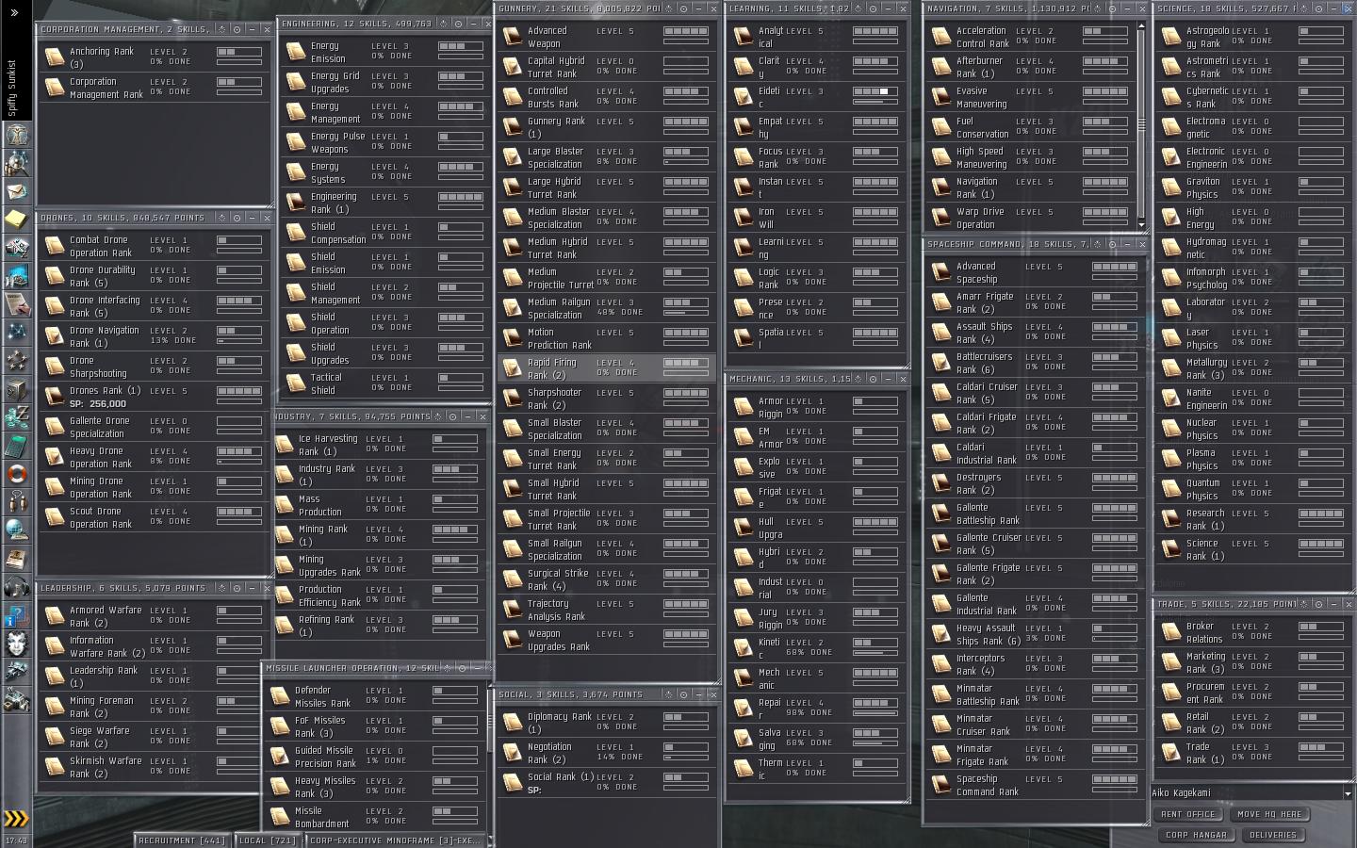Open the green calculator sidebar icon

pyautogui.click(x=16, y=445)
